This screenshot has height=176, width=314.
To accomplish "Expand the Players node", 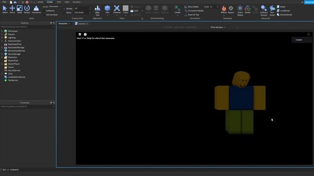I will (2, 34).
